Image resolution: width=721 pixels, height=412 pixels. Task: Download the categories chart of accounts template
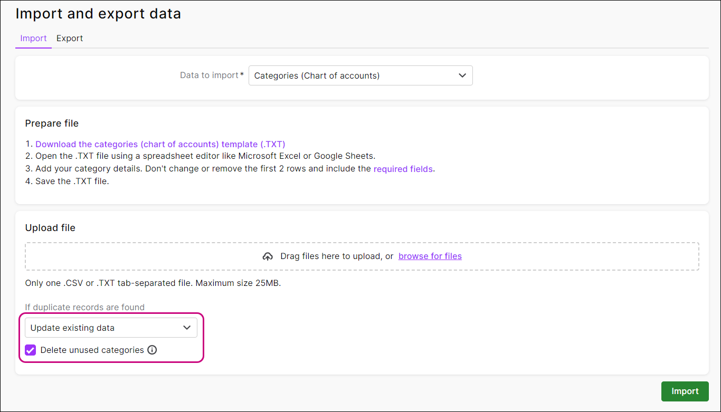pos(160,143)
